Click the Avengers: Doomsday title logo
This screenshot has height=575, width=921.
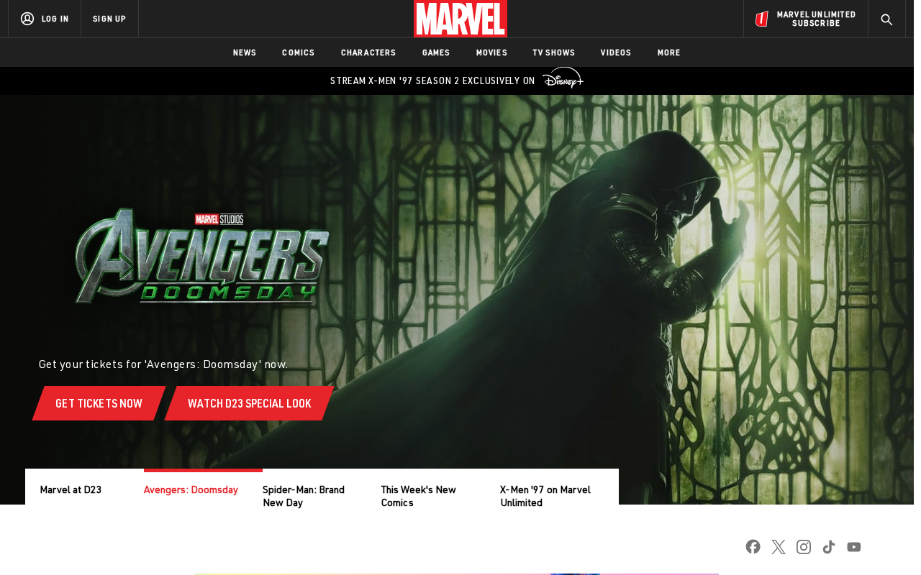pos(202,256)
